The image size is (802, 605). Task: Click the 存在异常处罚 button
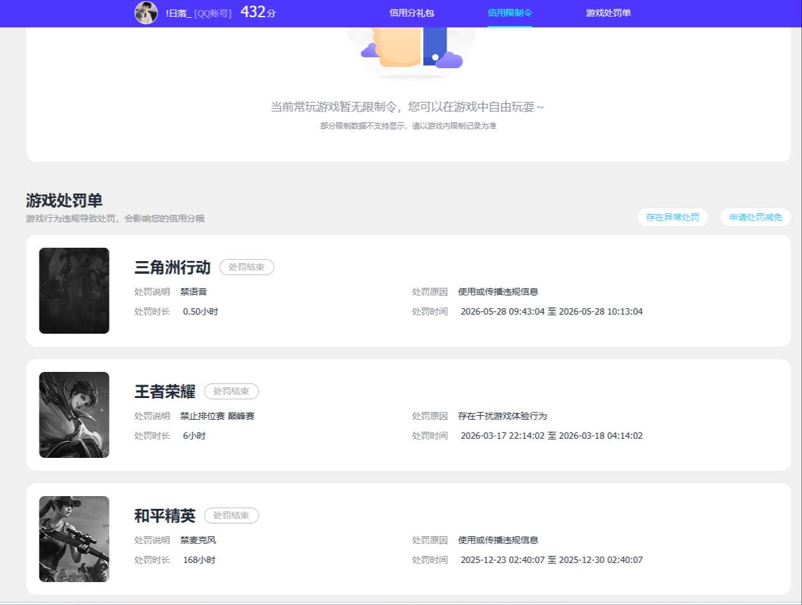[x=673, y=217]
